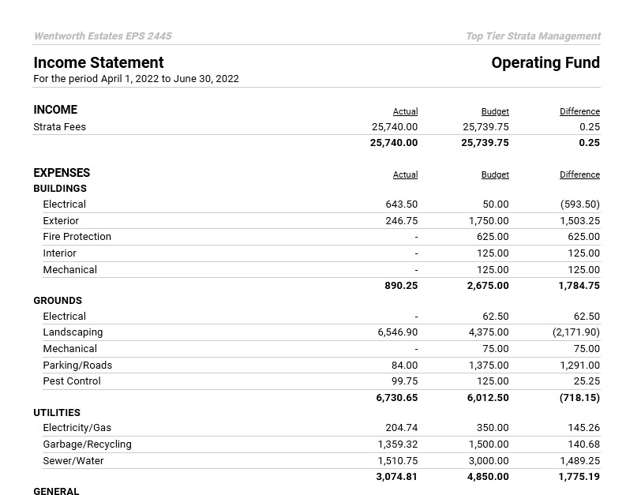
Task: Click the Difference column header under INCOME
Action: coord(579,112)
